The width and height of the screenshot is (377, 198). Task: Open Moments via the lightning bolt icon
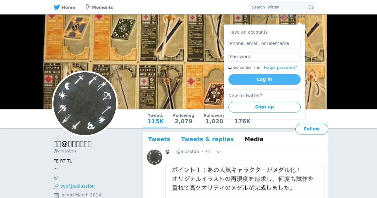pos(88,7)
